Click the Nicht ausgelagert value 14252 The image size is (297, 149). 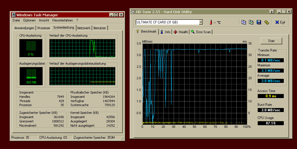click(110, 126)
